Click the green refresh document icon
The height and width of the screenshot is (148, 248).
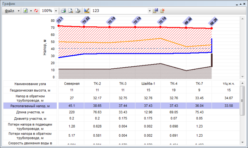pyautogui.click(x=25, y=11)
